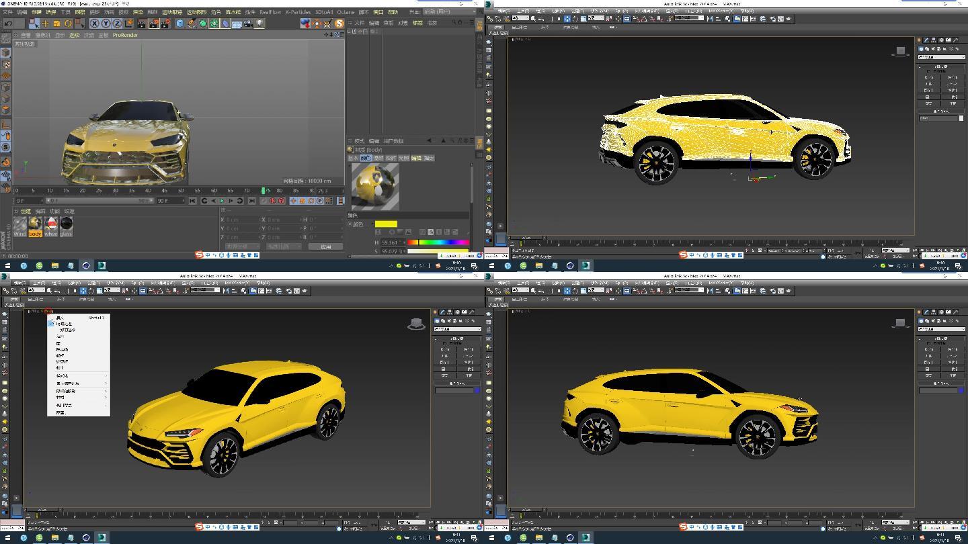The height and width of the screenshot is (544, 968).
Task: Open the Octane menu in Cinema 4D
Action: pos(346,11)
